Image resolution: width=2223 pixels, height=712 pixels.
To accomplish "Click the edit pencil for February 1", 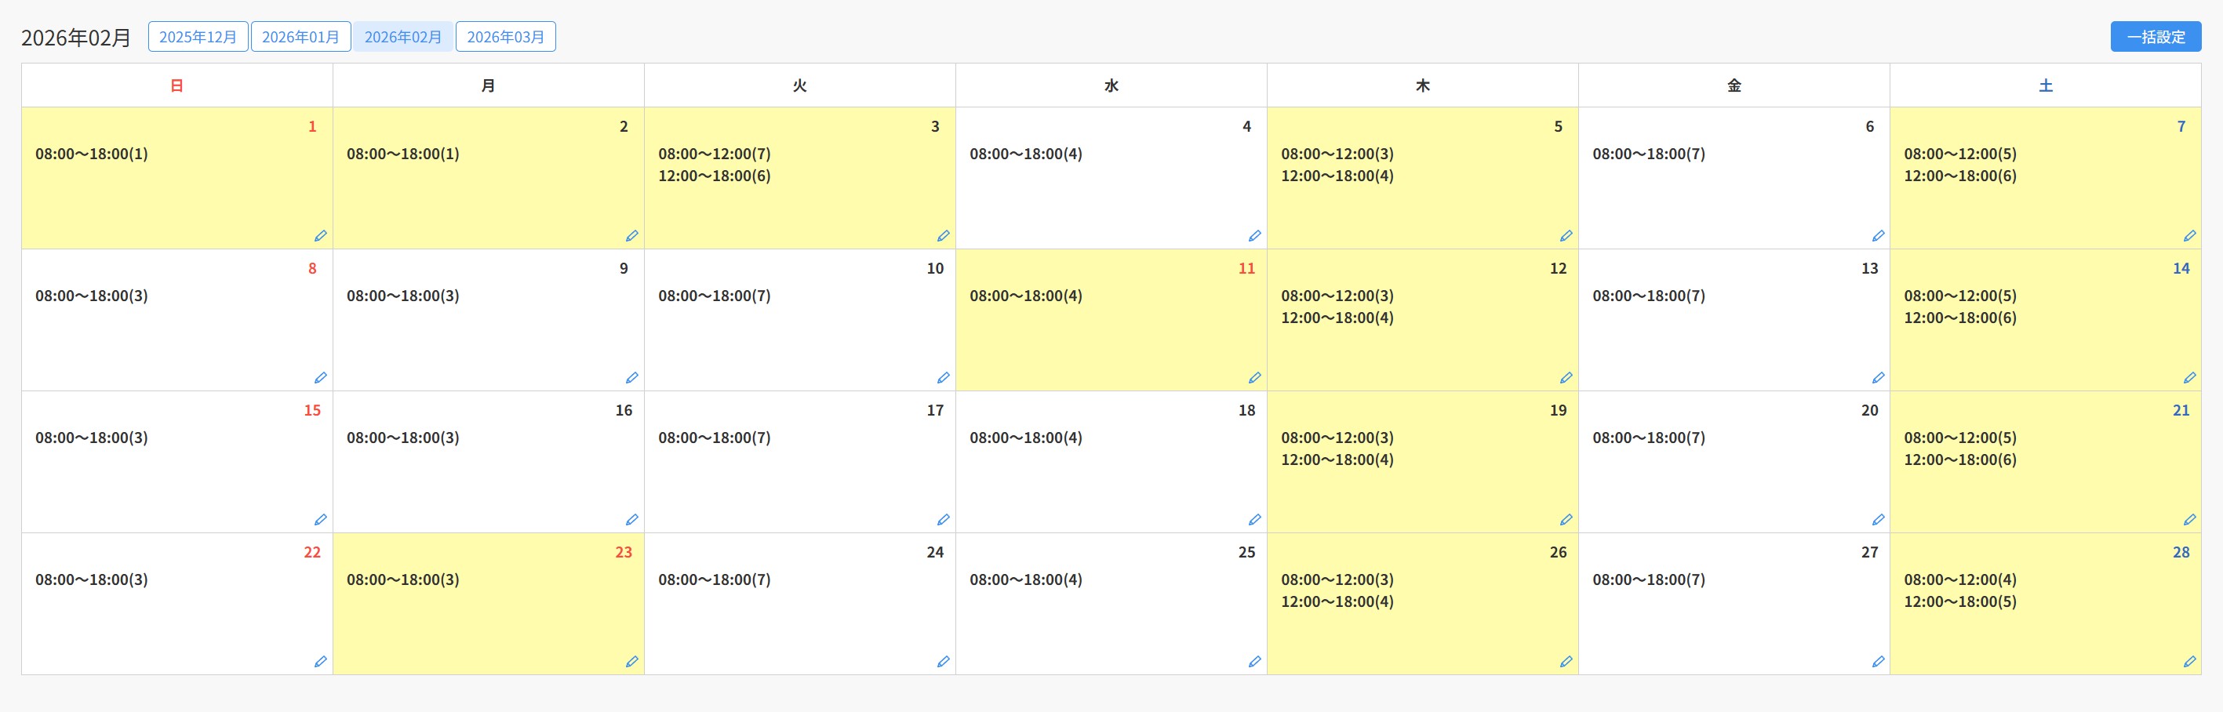I will [320, 235].
